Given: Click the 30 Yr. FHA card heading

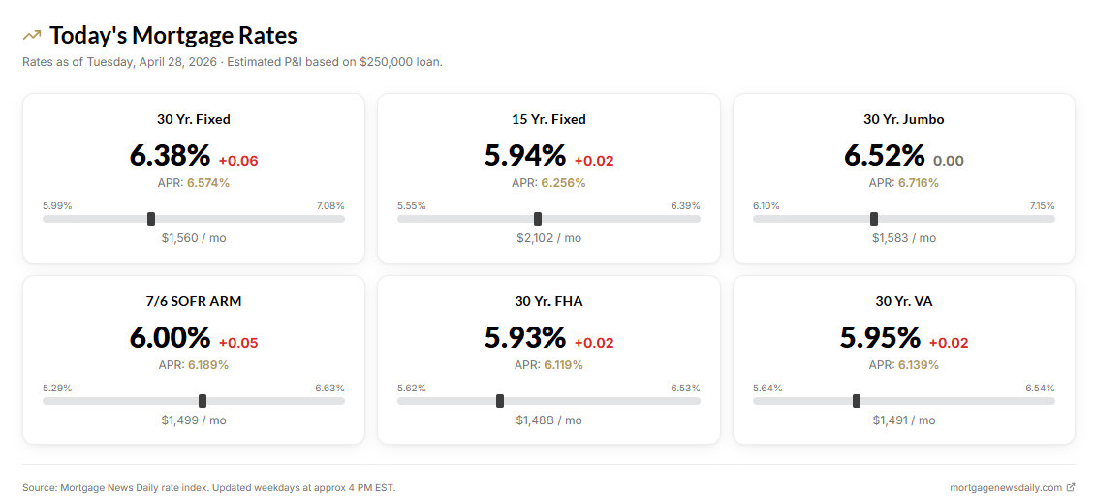Looking at the screenshot, I should [548, 301].
